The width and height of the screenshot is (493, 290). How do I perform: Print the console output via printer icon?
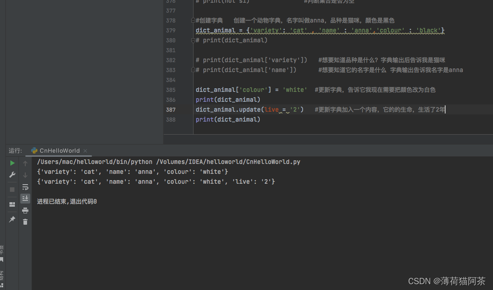click(25, 210)
